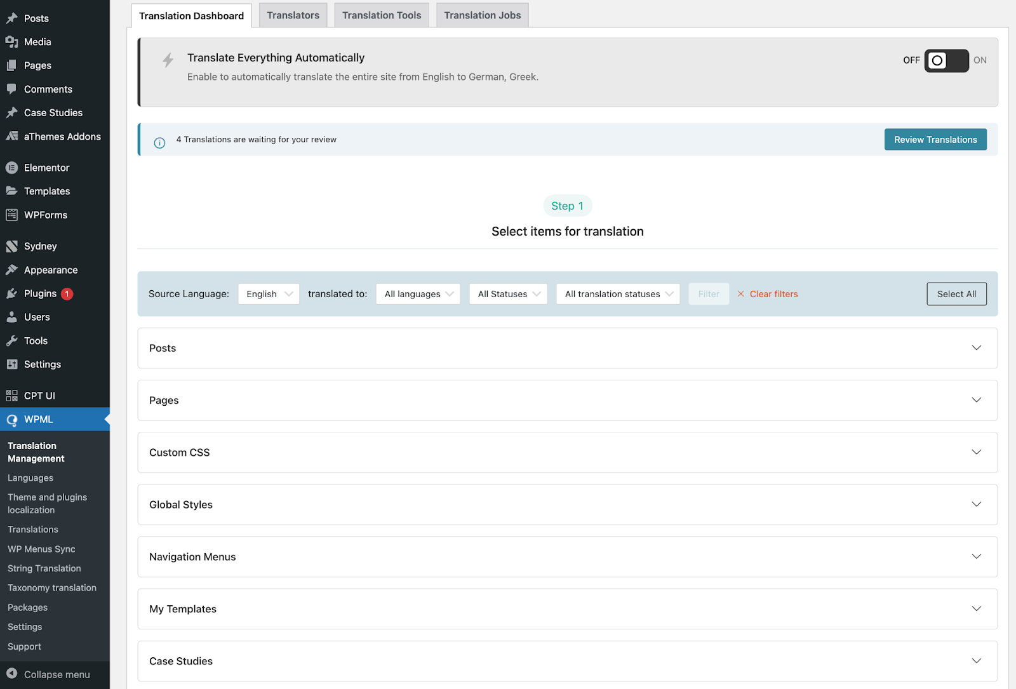Open Theme and plugins localization item
This screenshot has width=1016, height=689.
coord(47,504)
